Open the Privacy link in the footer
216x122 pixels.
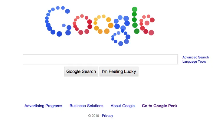(x=107, y=116)
